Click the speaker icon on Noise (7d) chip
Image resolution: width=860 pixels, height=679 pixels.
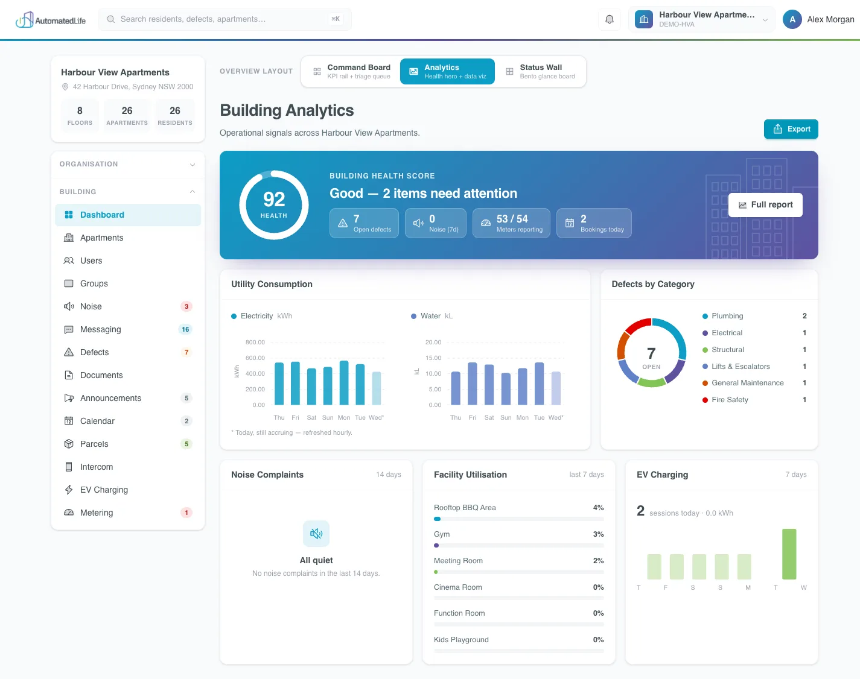click(418, 223)
